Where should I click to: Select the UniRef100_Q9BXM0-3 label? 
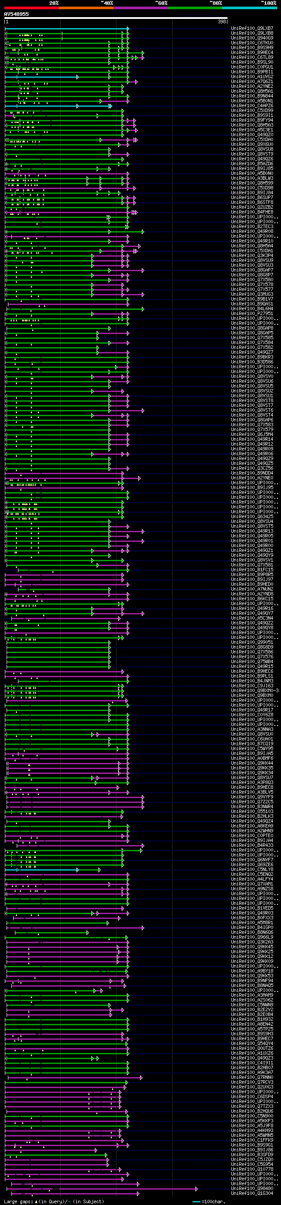pyautogui.click(x=255, y=690)
